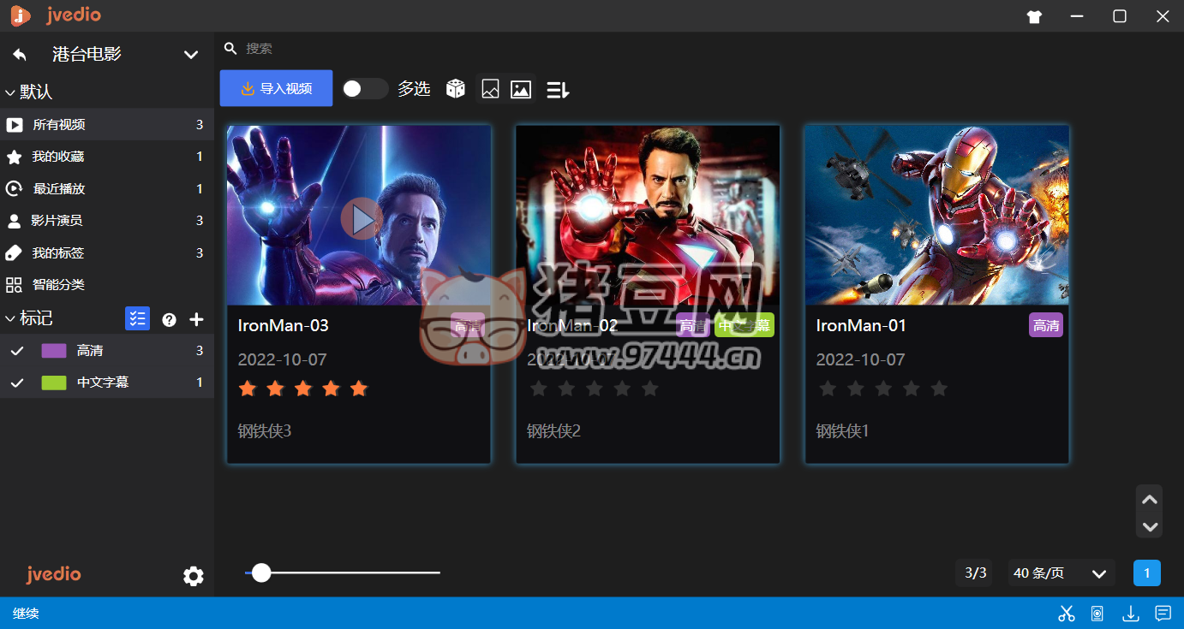Open the 40 条/页 page size dropdown
1184x629 pixels.
[x=1061, y=573]
